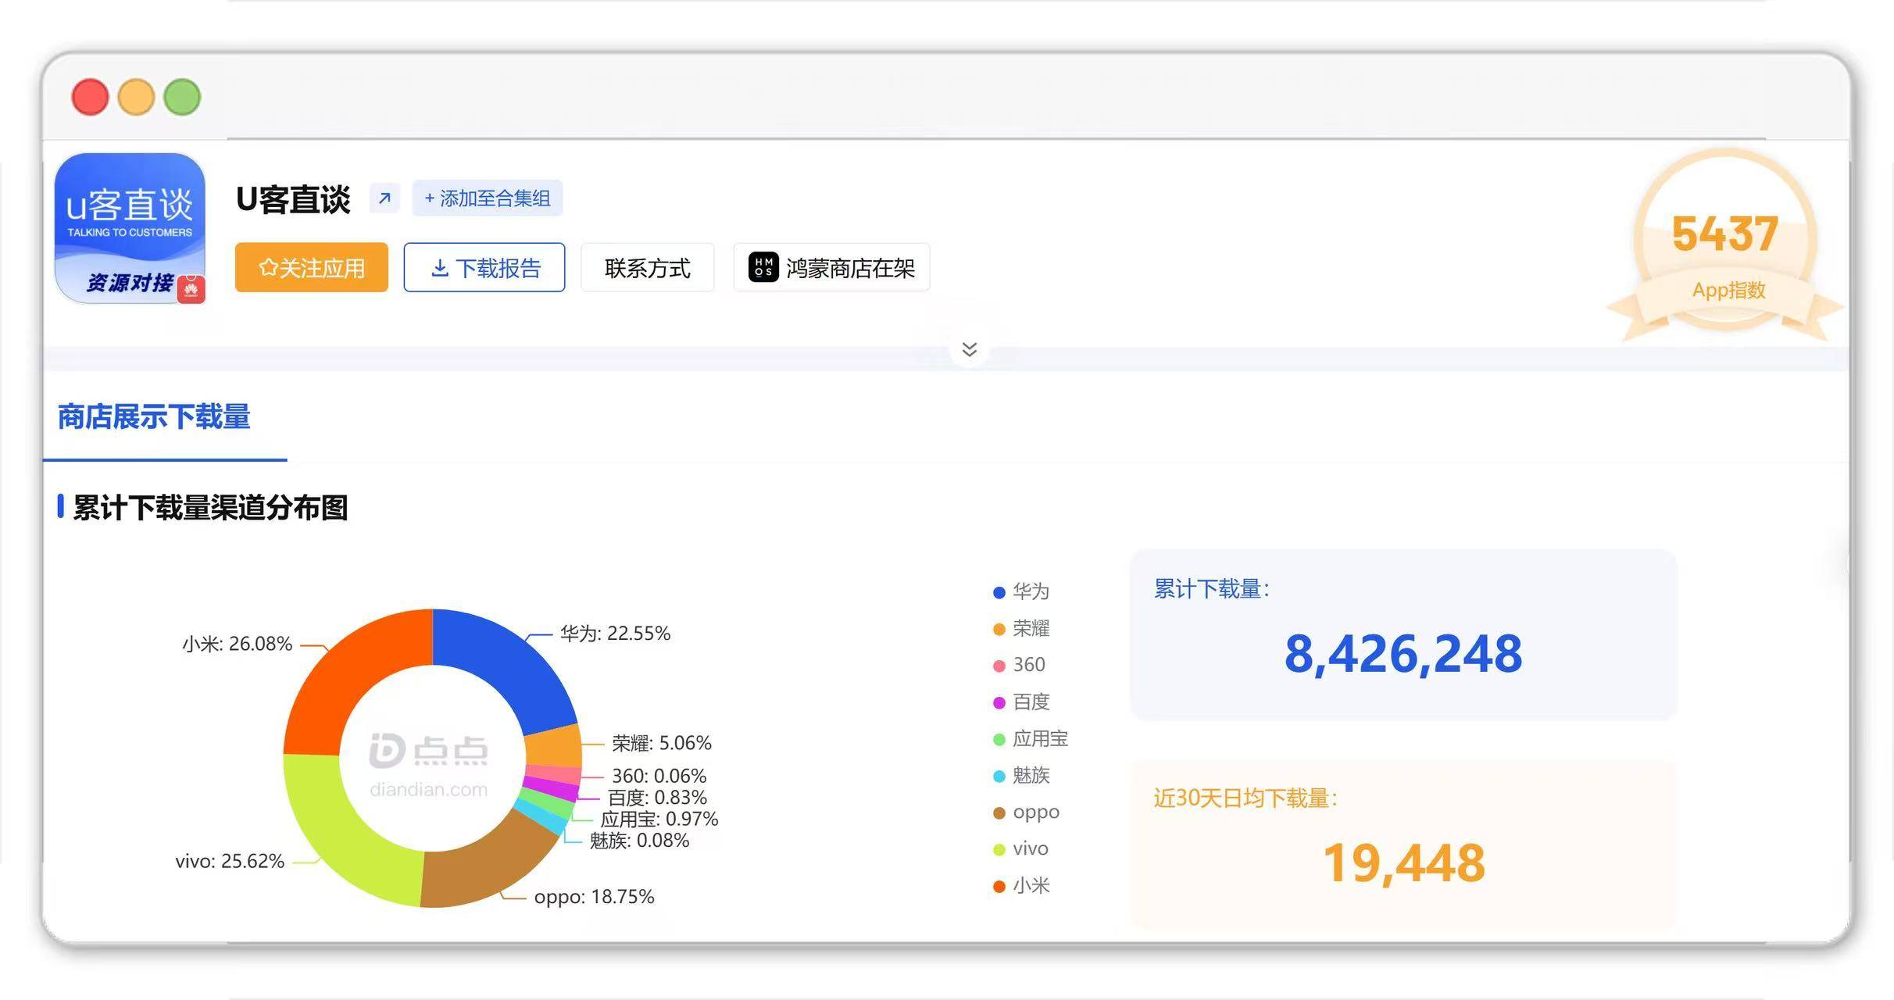Screen dimensions: 1894x1000
Task: Click the U客直谈 app logo thumbnail
Action: (x=130, y=228)
